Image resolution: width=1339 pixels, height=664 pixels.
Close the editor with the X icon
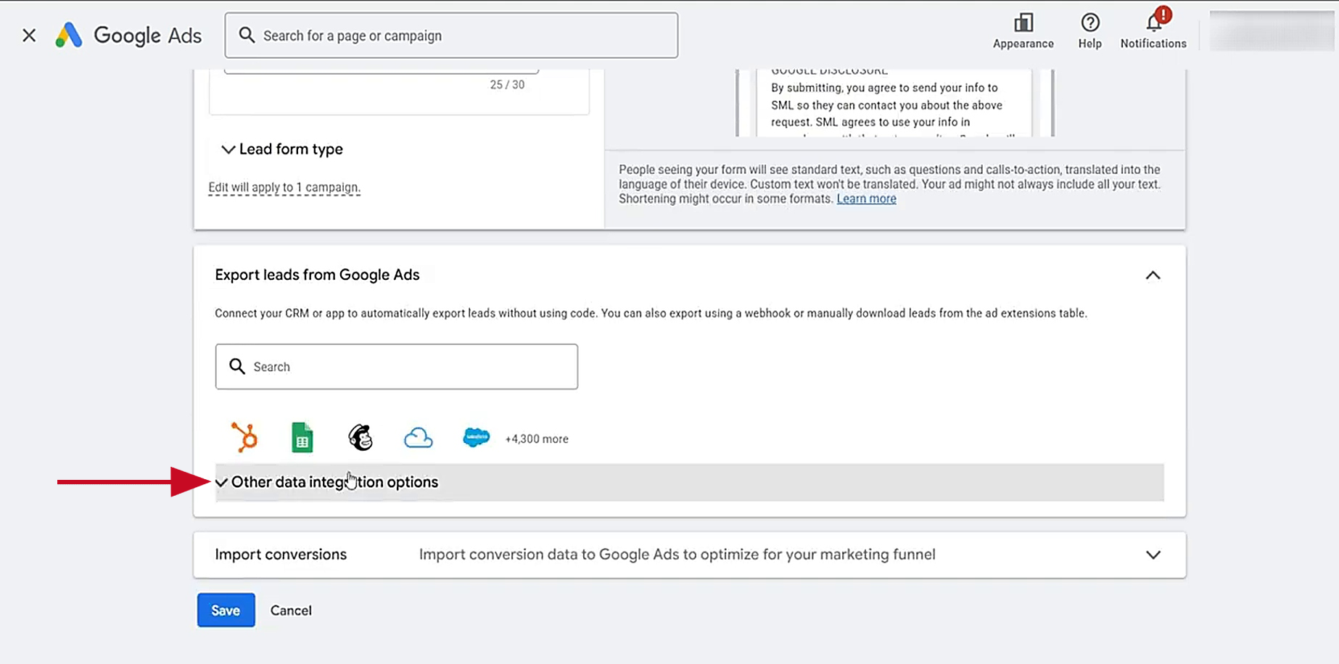pyautogui.click(x=29, y=35)
